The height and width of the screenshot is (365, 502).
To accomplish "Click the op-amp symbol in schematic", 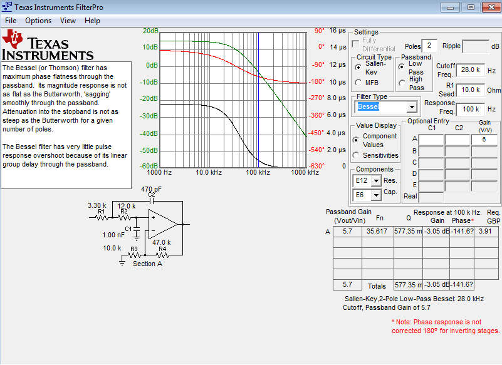I will pyautogui.click(x=162, y=223).
